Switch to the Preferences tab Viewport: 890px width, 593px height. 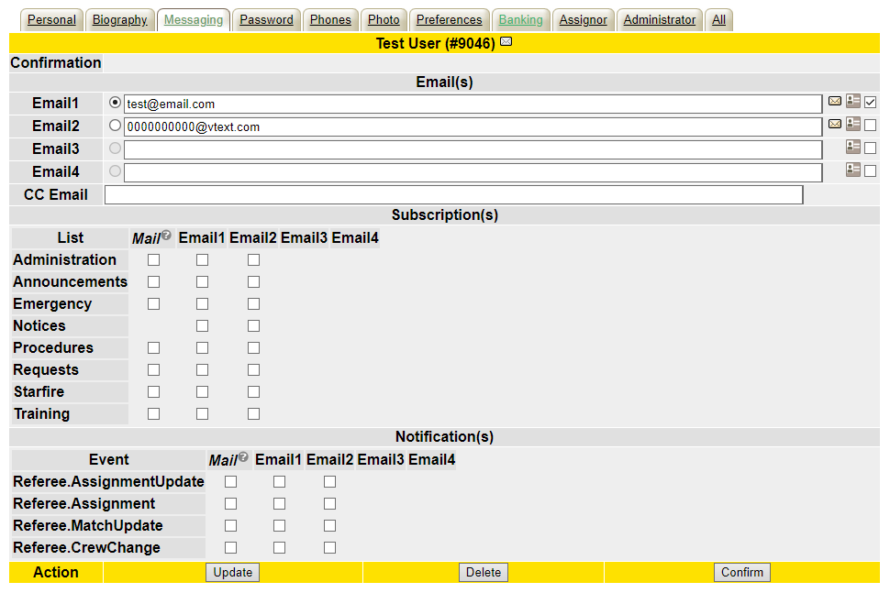point(449,19)
